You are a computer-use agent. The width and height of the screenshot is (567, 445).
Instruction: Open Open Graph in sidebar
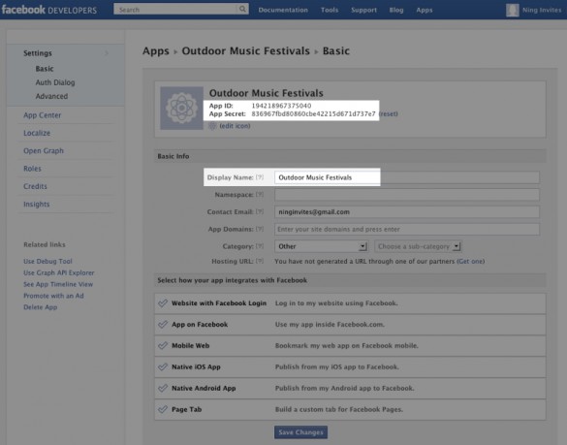click(44, 150)
